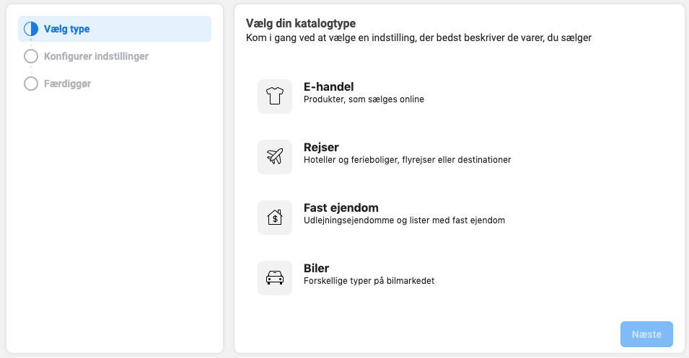Viewport: 689px width, 358px height.
Task: Choose the car icon for Biler
Action: click(x=275, y=278)
